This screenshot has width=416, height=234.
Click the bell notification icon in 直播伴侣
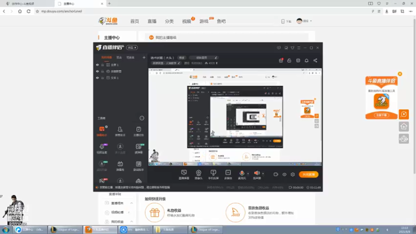pos(306,60)
